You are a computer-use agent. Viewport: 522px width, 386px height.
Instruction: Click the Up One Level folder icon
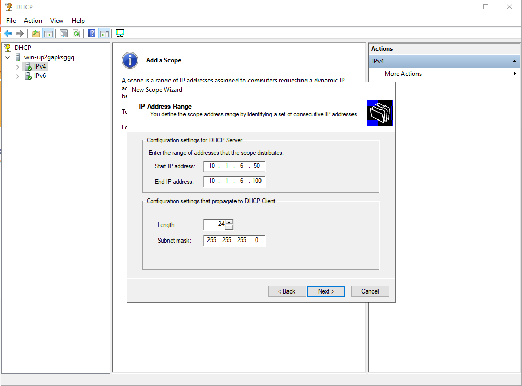click(x=35, y=33)
